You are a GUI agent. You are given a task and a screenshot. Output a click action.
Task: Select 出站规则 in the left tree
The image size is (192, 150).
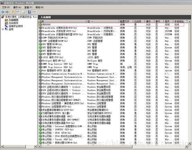click(14, 23)
